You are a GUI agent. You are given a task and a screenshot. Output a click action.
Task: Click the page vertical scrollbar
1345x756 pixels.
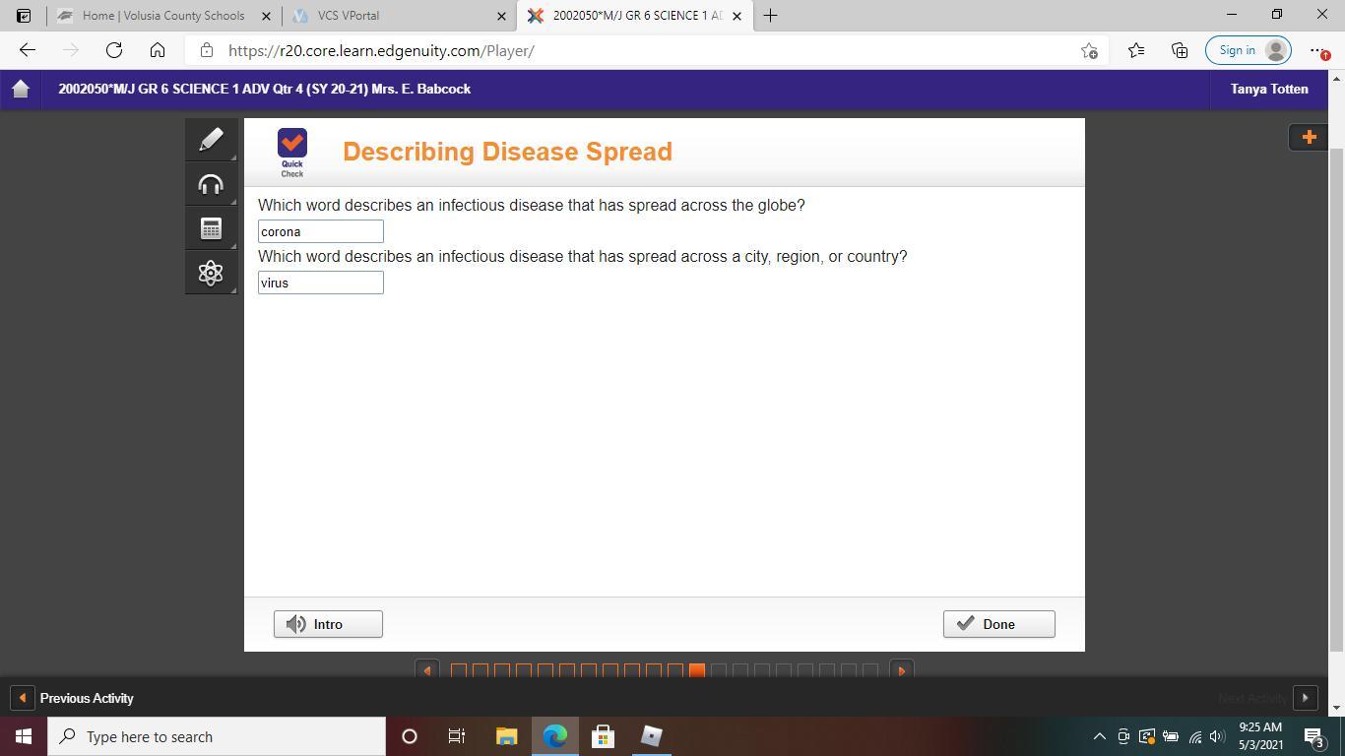[1336, 399]
